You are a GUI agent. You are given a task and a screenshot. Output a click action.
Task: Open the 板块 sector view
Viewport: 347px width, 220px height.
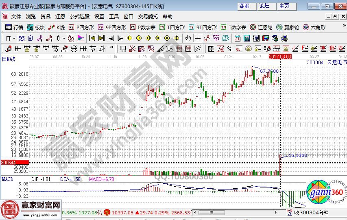click(36, 27)
